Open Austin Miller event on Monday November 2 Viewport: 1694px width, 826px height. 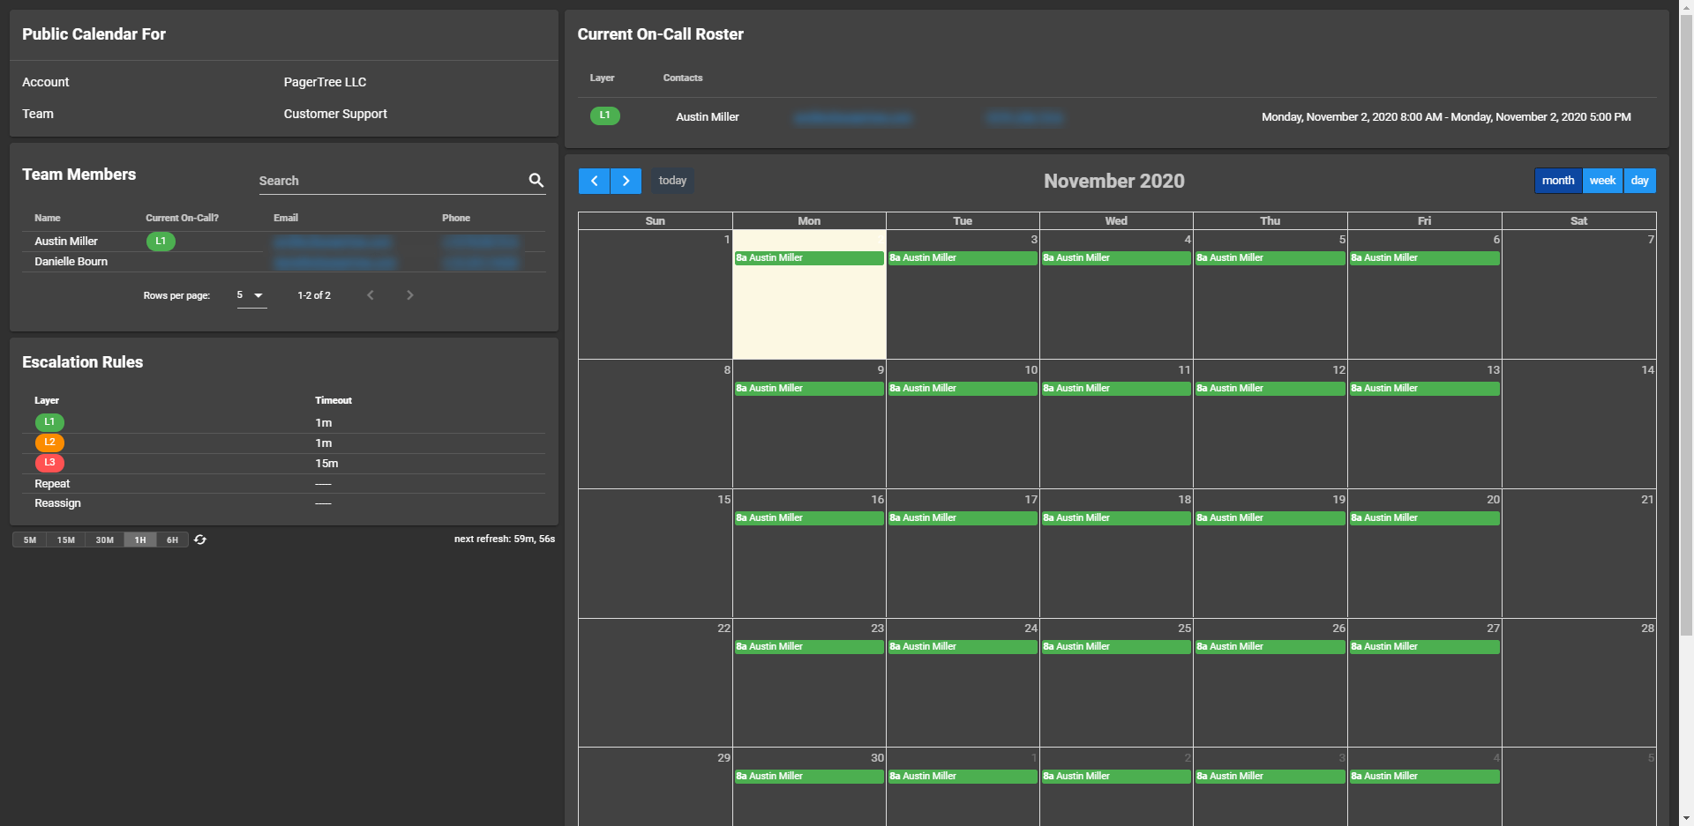[x=809, y=257]
